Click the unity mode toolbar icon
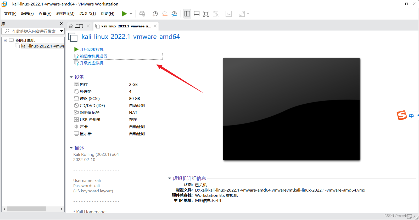This screenshot has height=220, width=419. pos(215,14)
